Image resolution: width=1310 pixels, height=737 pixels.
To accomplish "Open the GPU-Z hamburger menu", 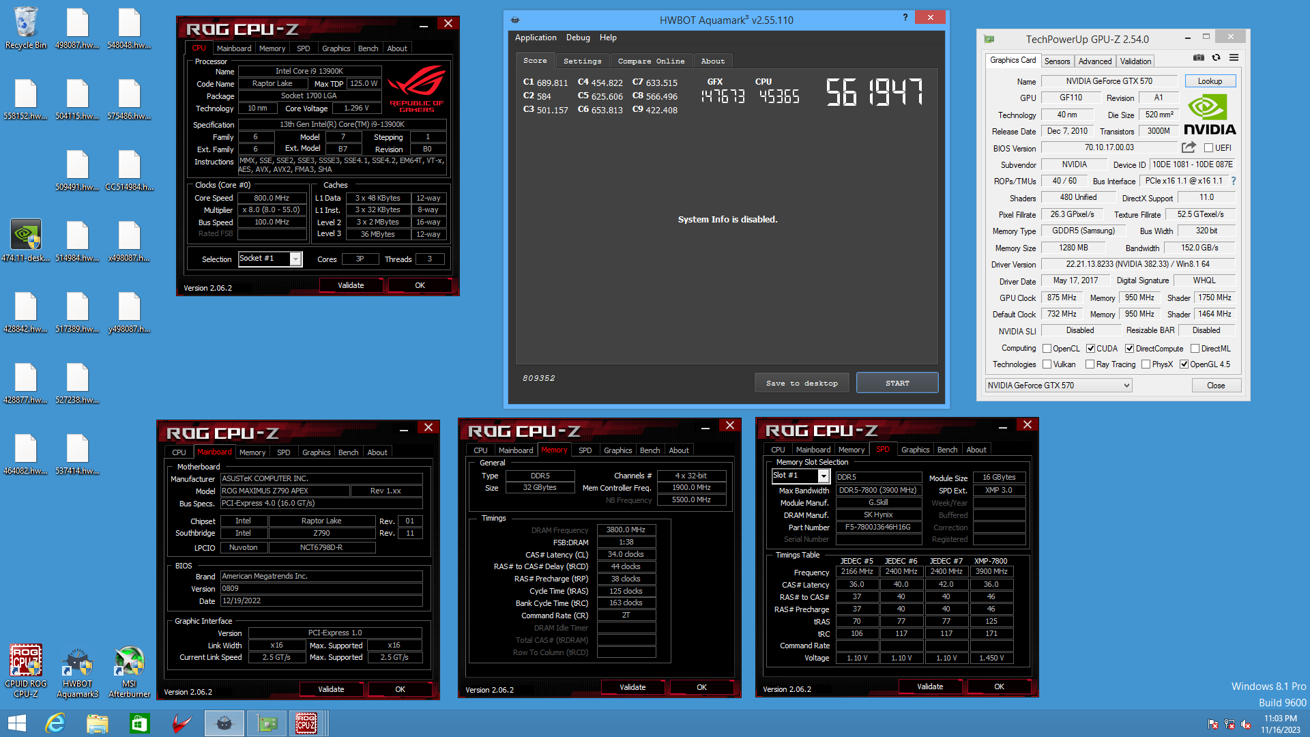I will click(x=1234, y=57).
